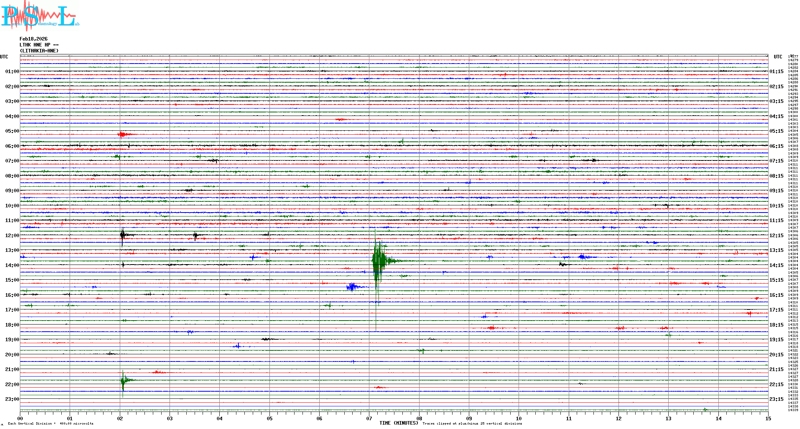Click the black seismic spike on the 12:00 trace
This screenshot has width=800, height=429.
(123, 235)
